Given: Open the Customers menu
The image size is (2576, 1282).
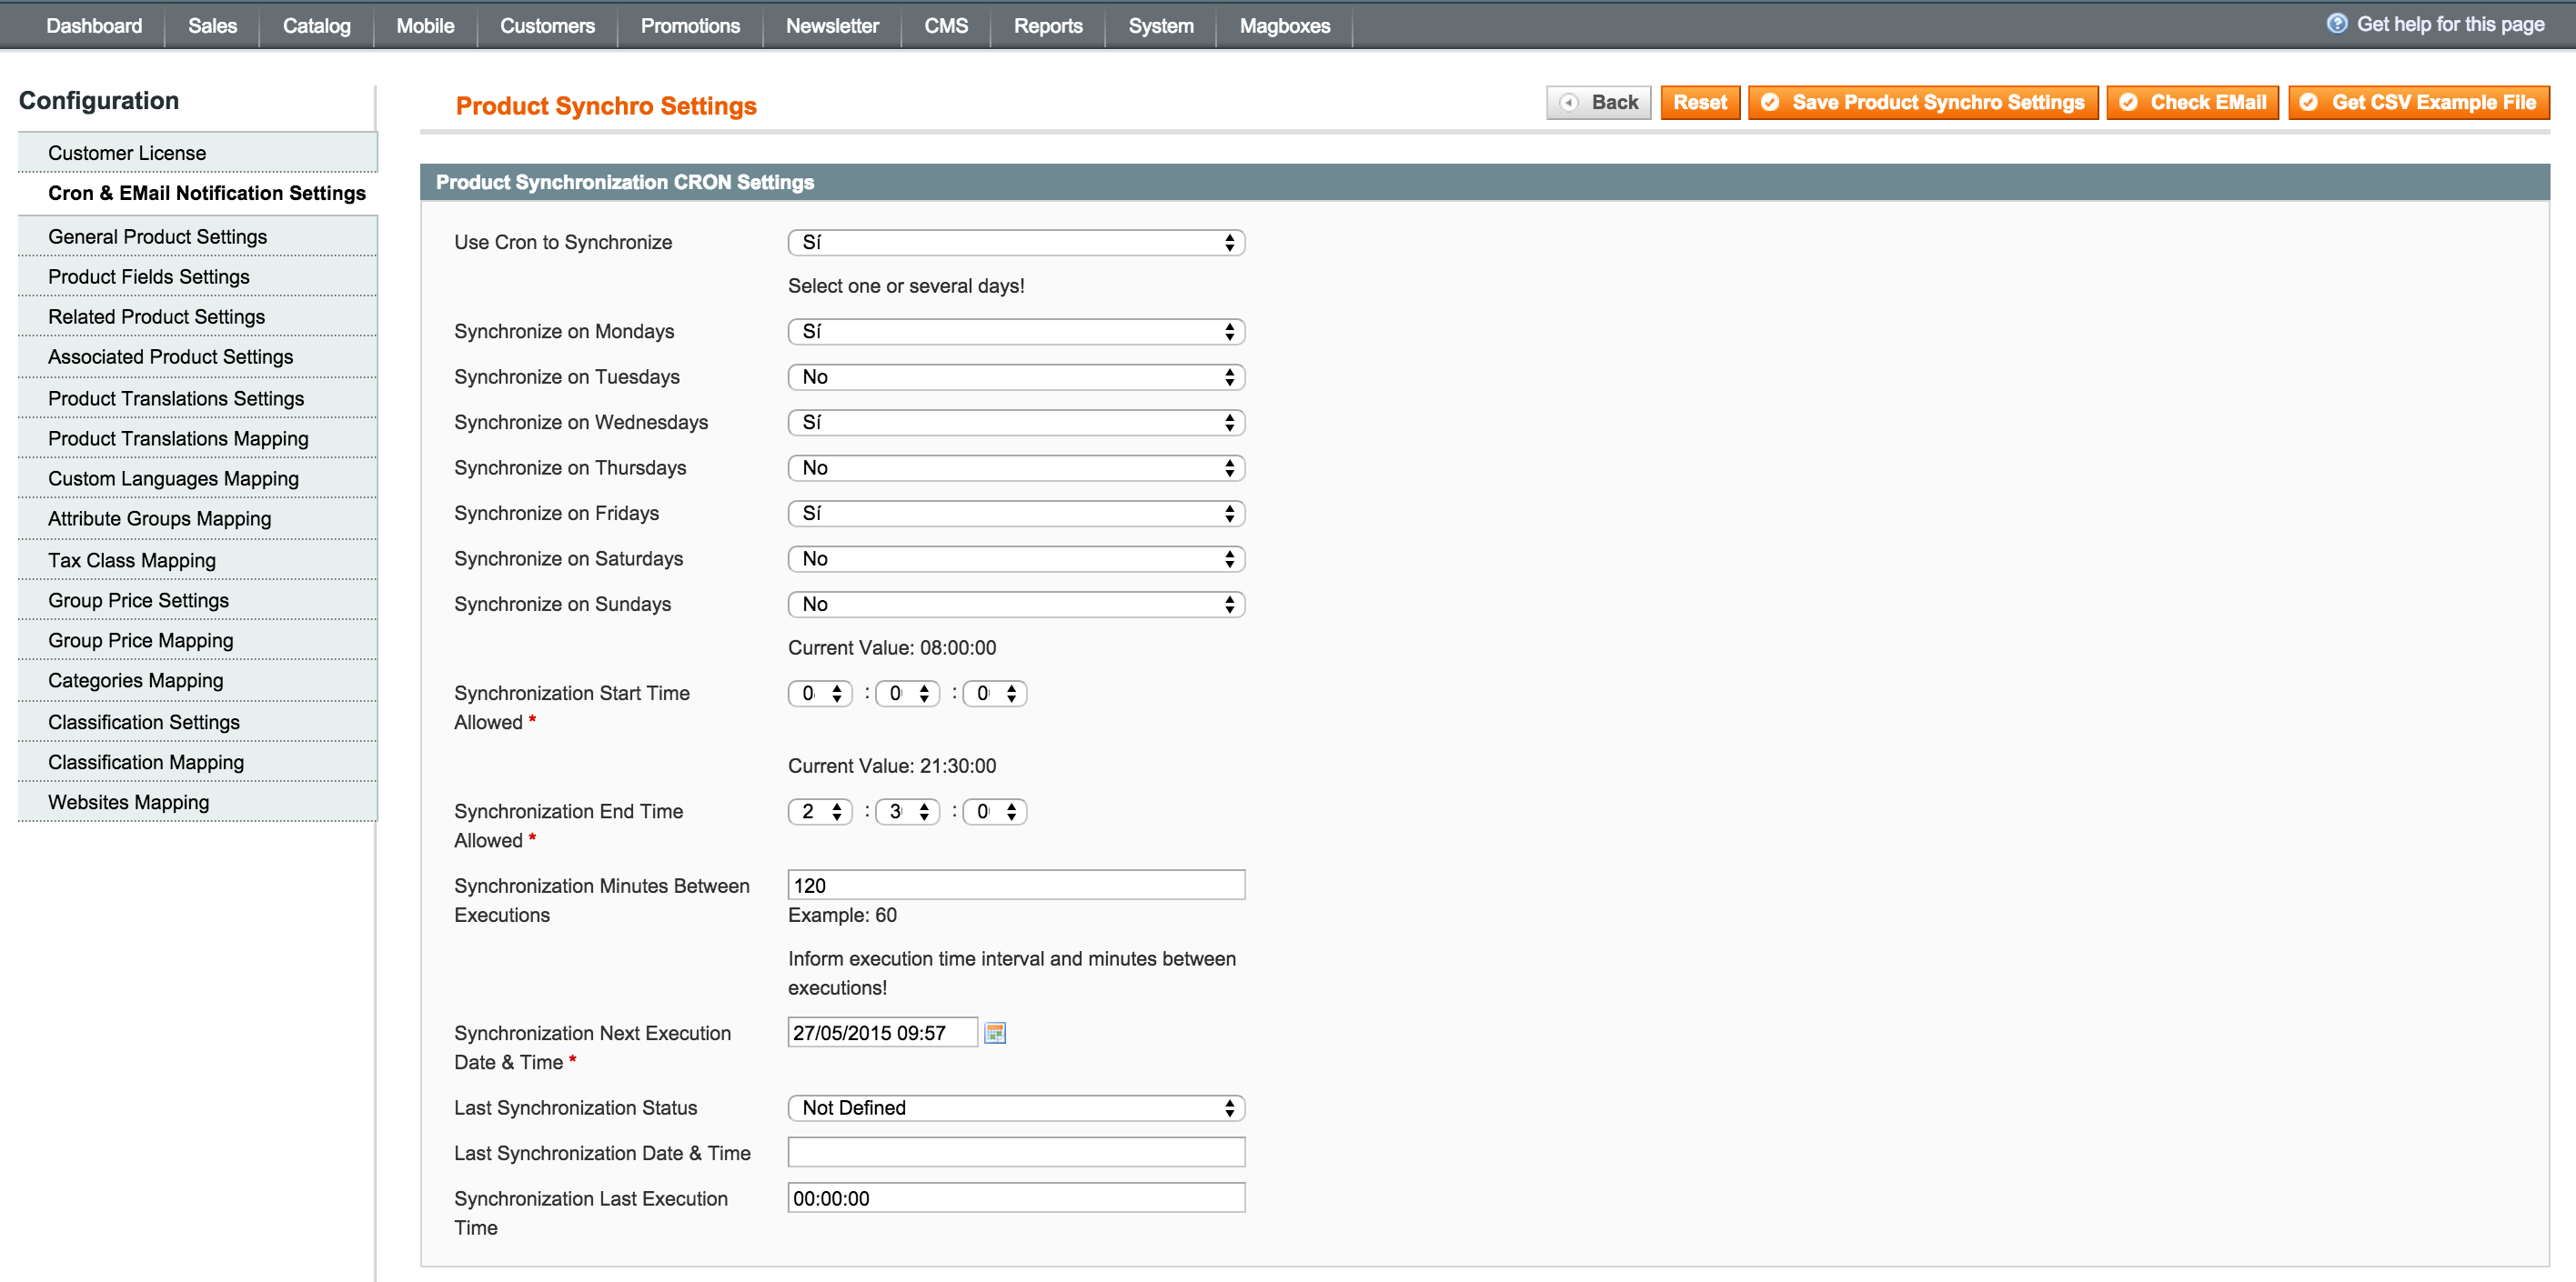Looking at the screenshot, I should 547,25.
